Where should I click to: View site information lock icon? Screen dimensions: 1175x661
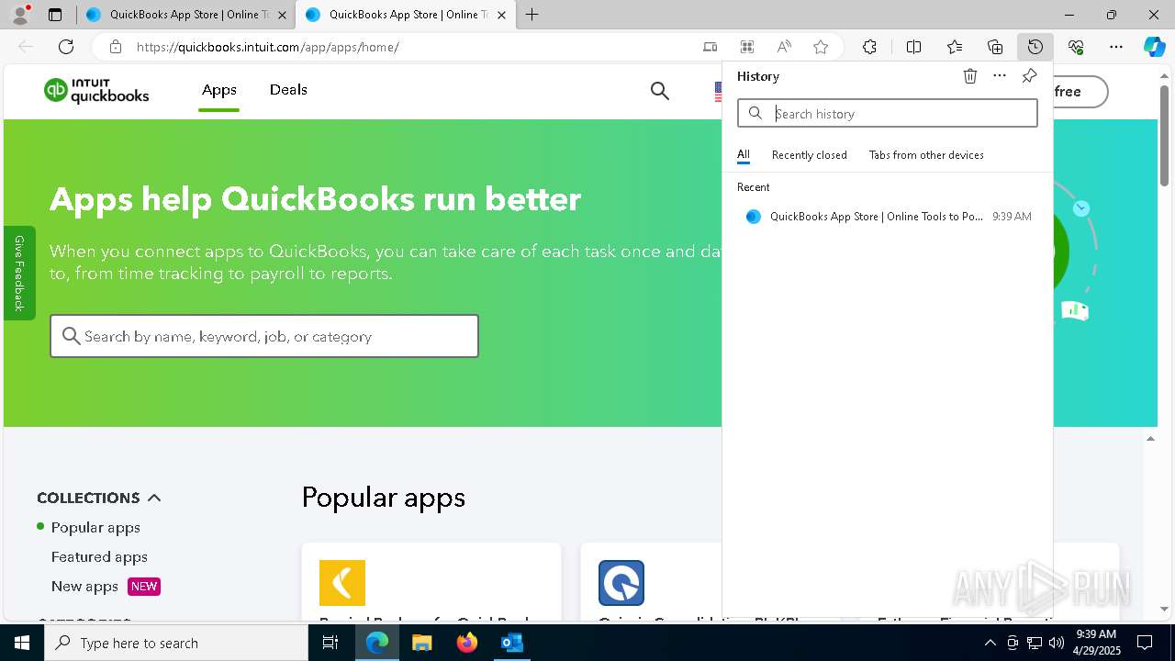pos(115,47)
